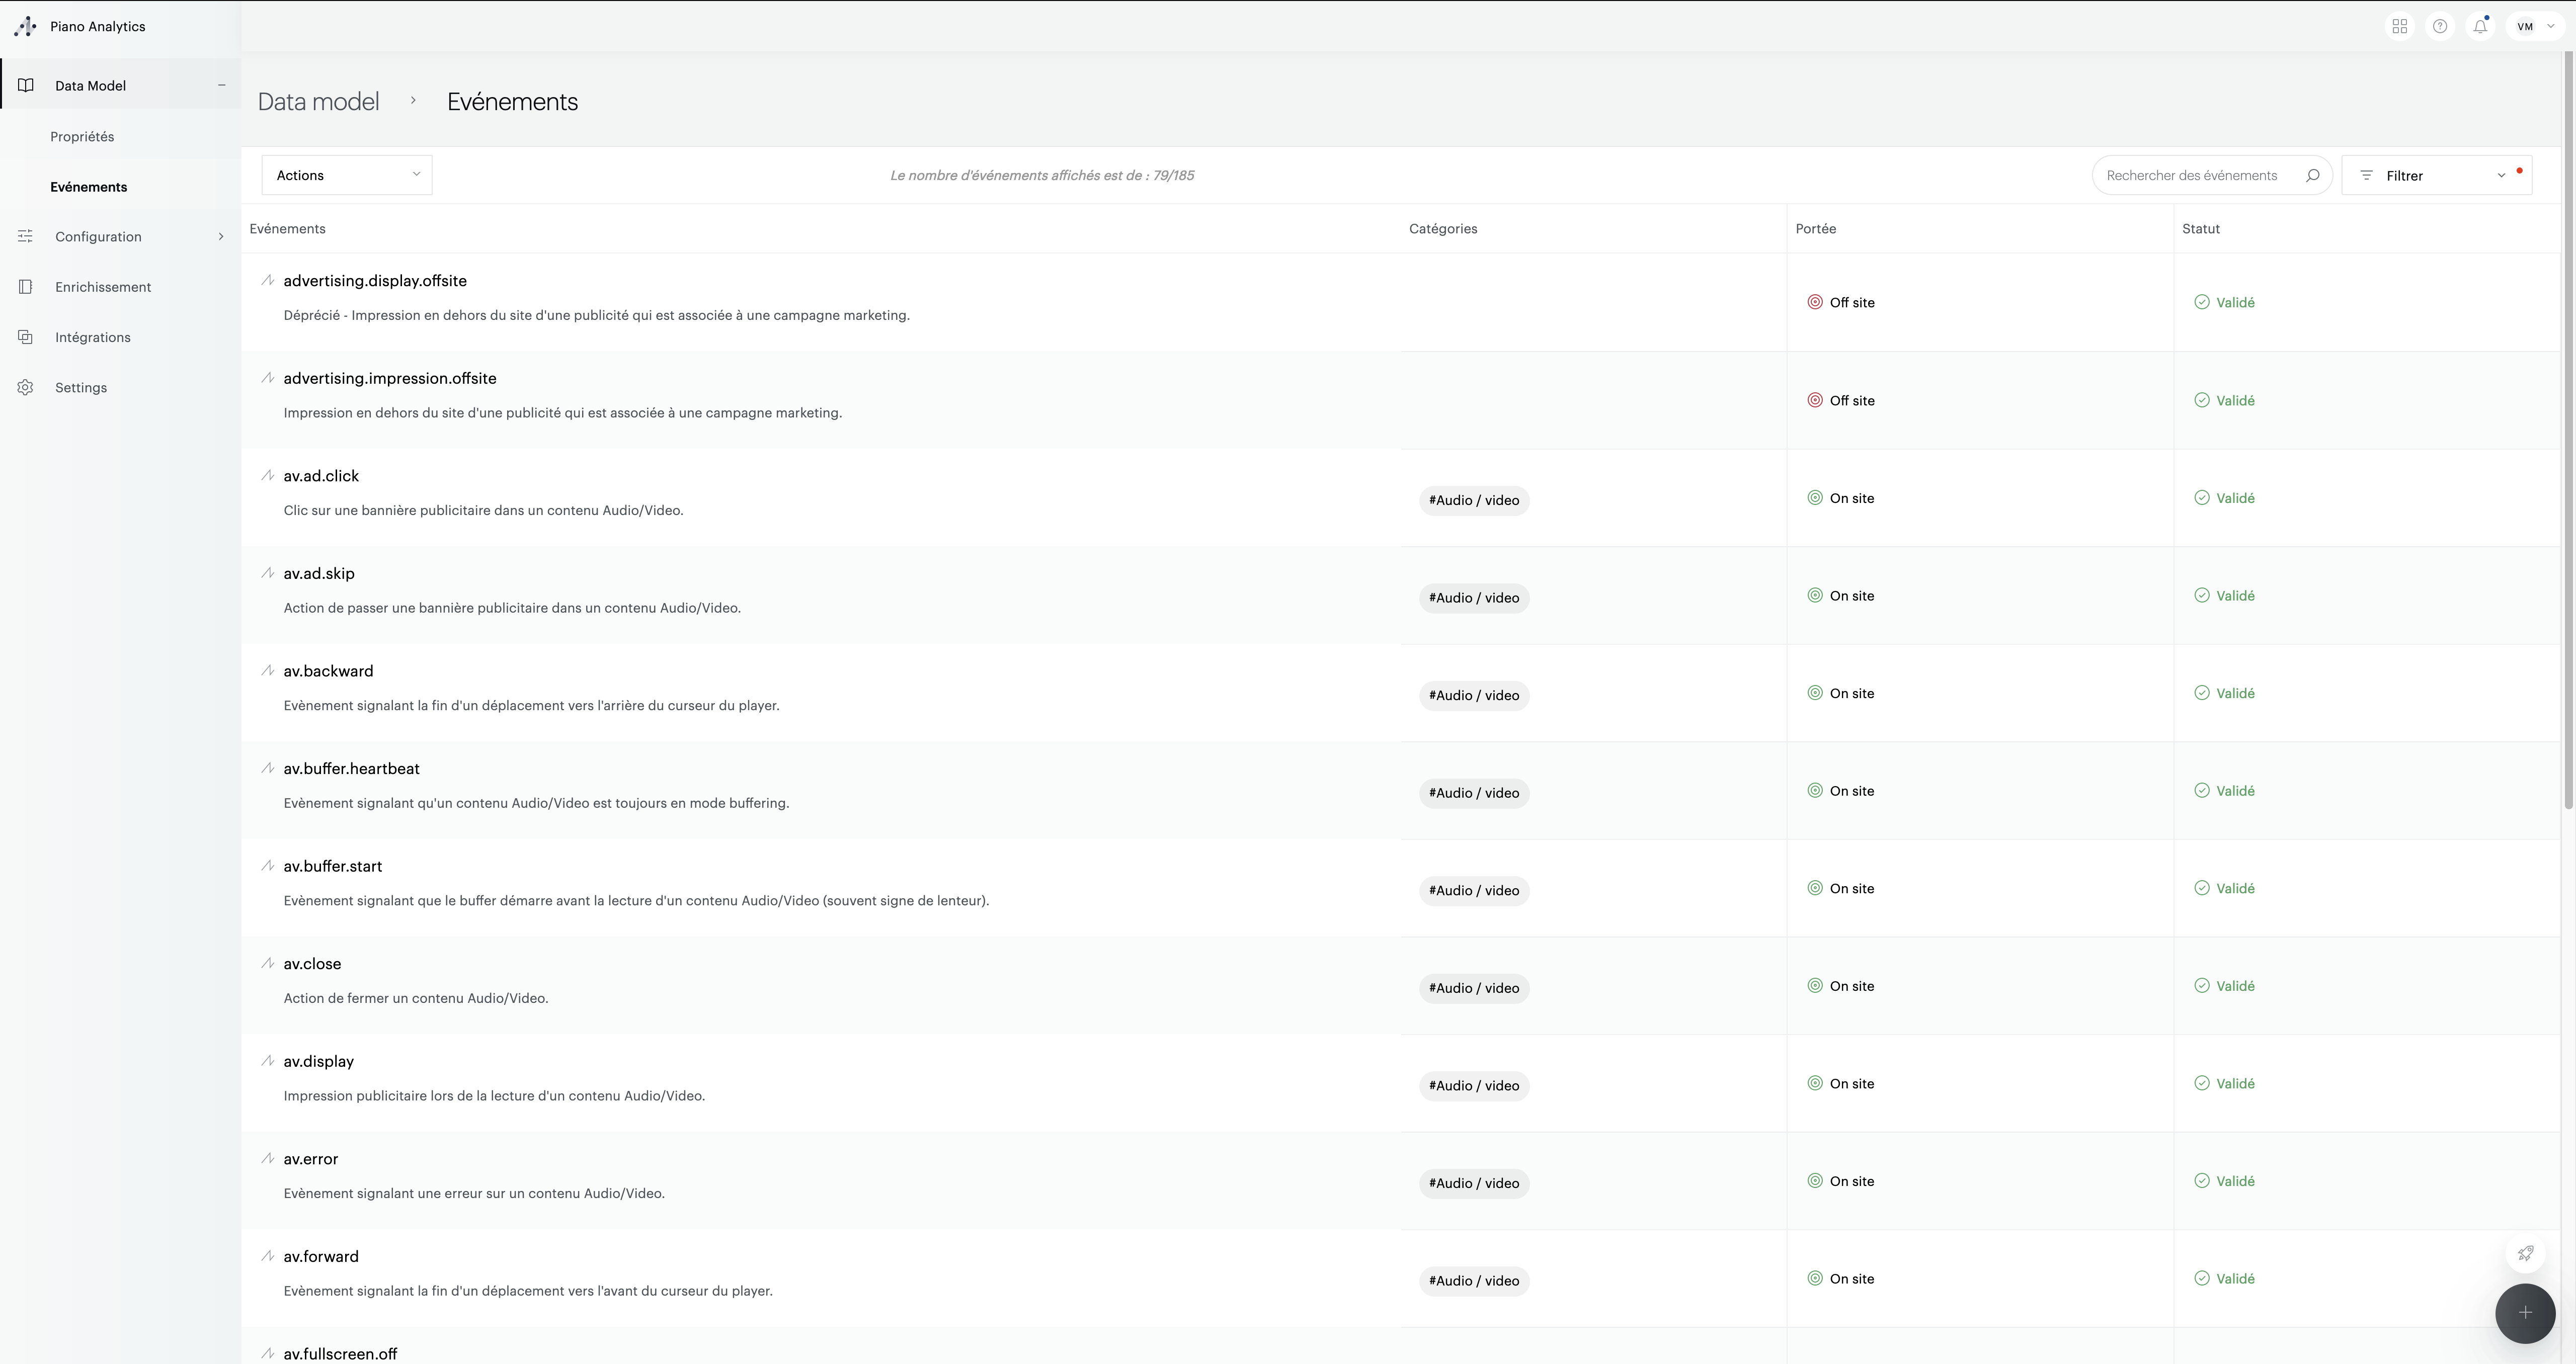Open the Actions dropdown
The height and width of the screenshot is (1364, 2576).
click(345, 174)
